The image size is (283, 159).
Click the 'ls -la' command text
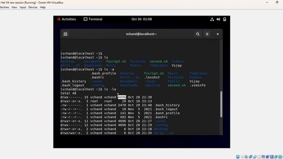pos(110,89)
